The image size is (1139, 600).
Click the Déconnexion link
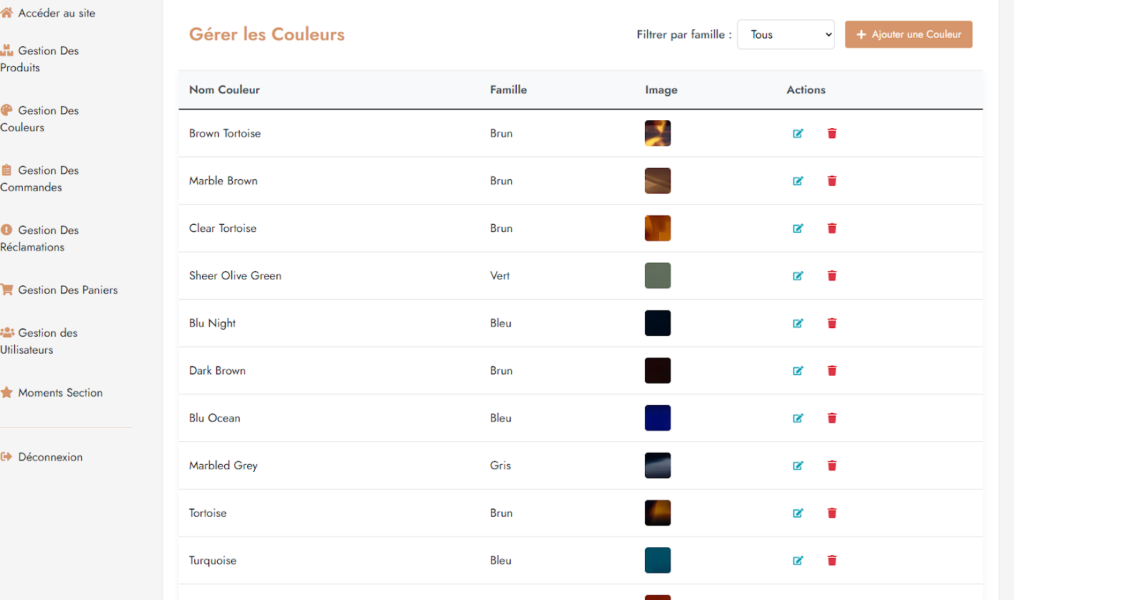(x=50, y=457)
